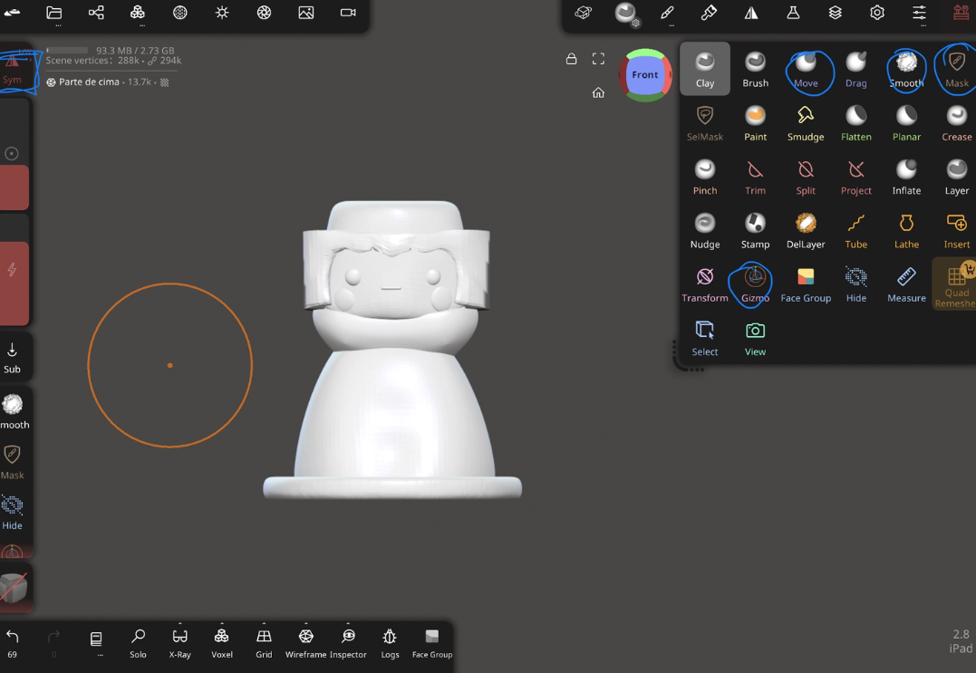Viewport: 976px width, 673px height.
Task: Select the Crease tool
Action: click(957, 123)
